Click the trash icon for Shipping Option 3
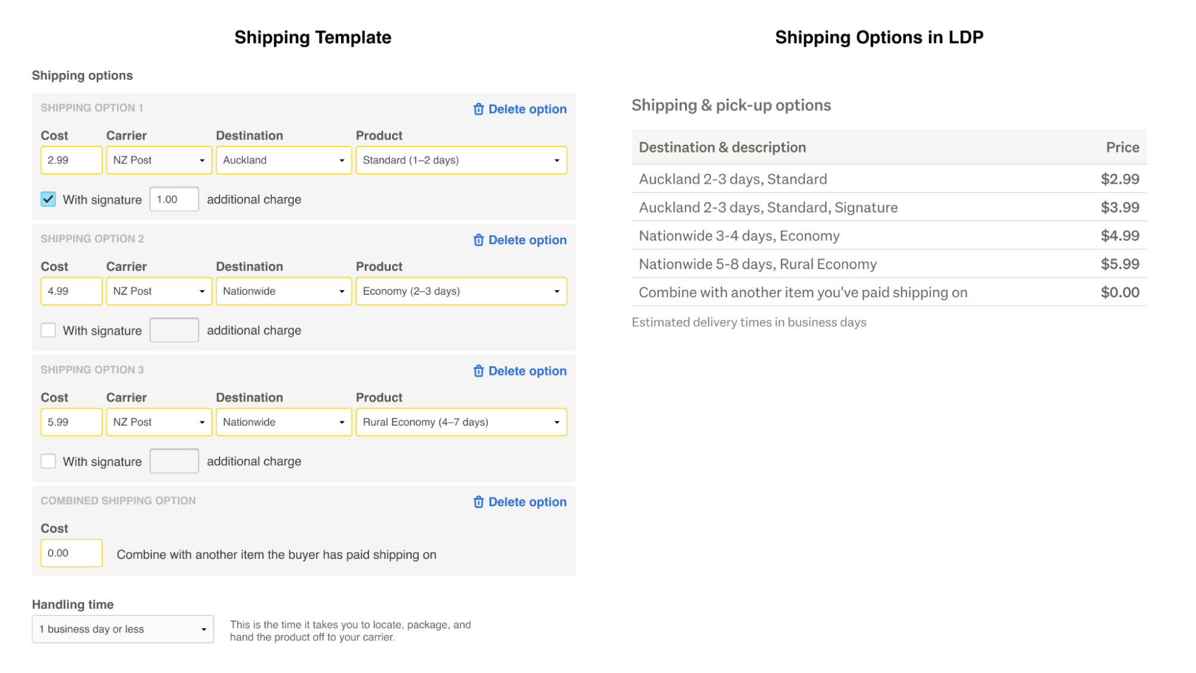The image size is (1196, 673). pyautogui.click(x=479, y=371)
